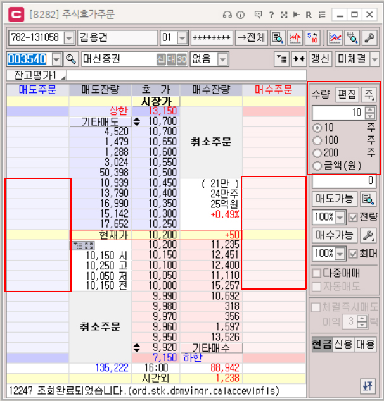
Task: Click up-down arrows beside 9,920 price
Action: tap(137, 347)
